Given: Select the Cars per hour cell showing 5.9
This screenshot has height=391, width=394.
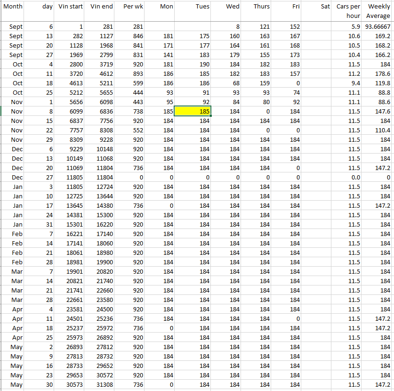Looking at the screenshot, I should pos(348,27).
